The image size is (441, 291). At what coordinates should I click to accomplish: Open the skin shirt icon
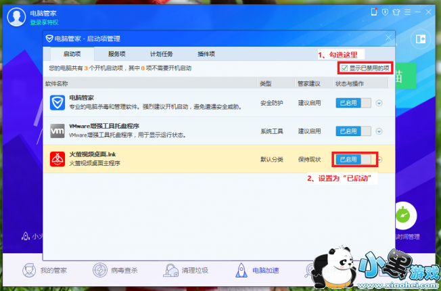(x=396, y=12)
